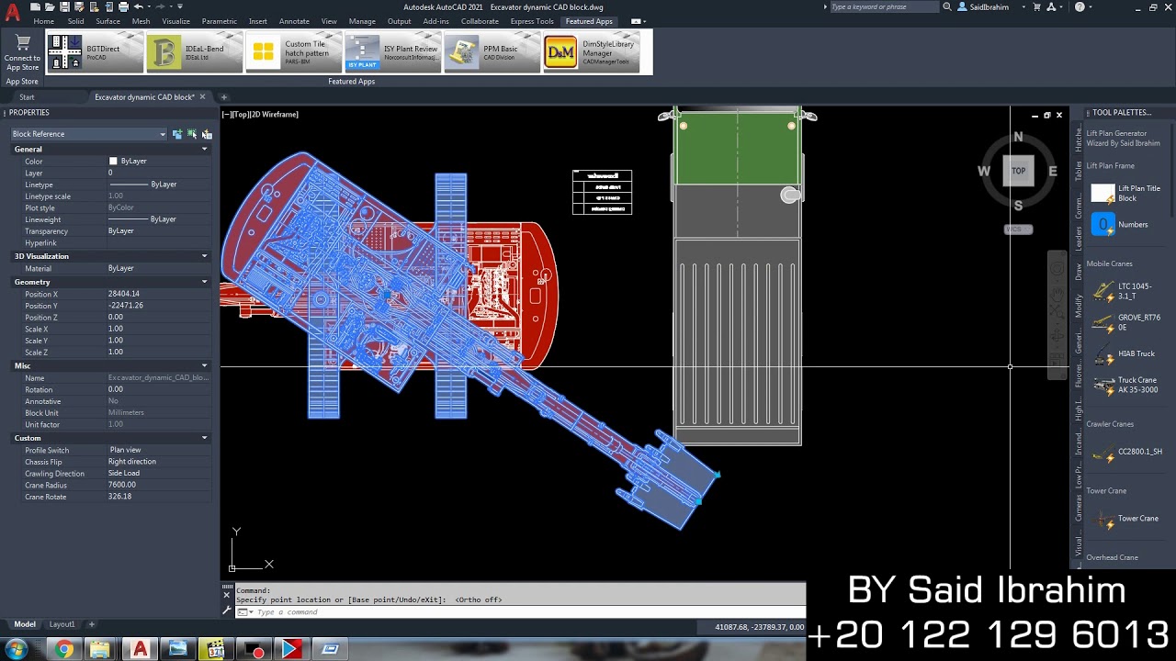The height and width of the screenshot is (661, 1176).
Task: Pick the Tower Crane palette tool
Action: click(1126, 519)
